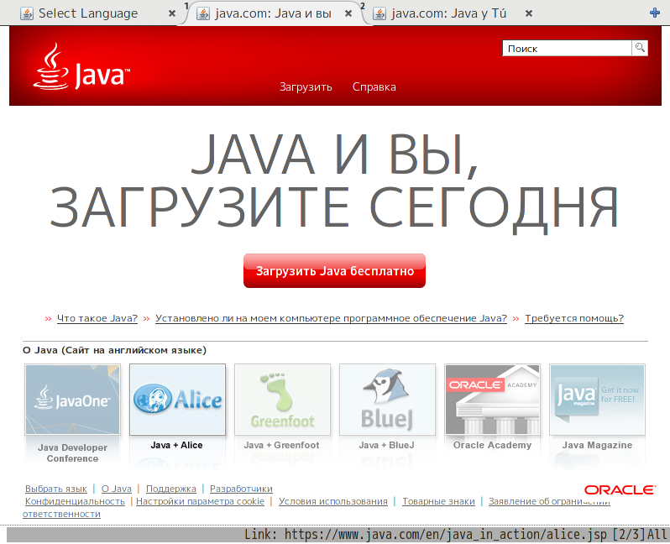This screenshot has width=670, height=544.
Task: Close the Java y Tú tab
Action: coord(529,13)
